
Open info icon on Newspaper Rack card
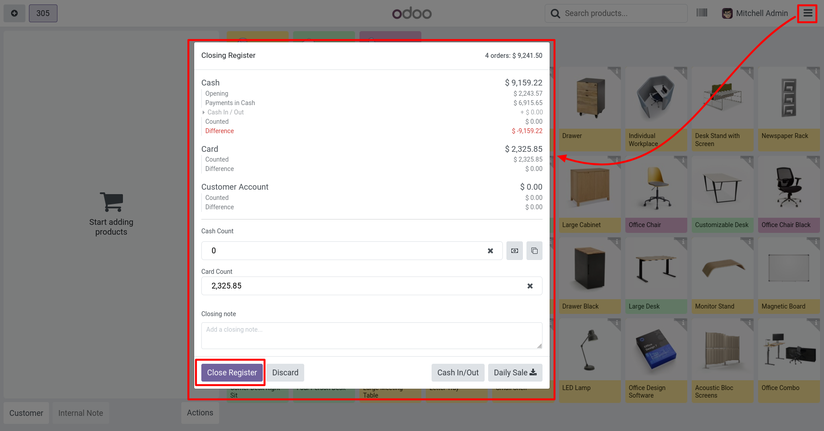point(816,71)
